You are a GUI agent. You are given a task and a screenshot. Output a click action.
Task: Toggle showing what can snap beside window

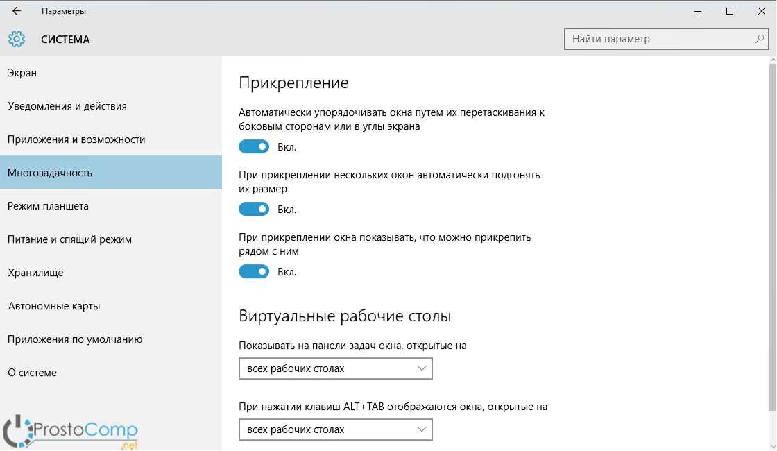tap(254, 272)
